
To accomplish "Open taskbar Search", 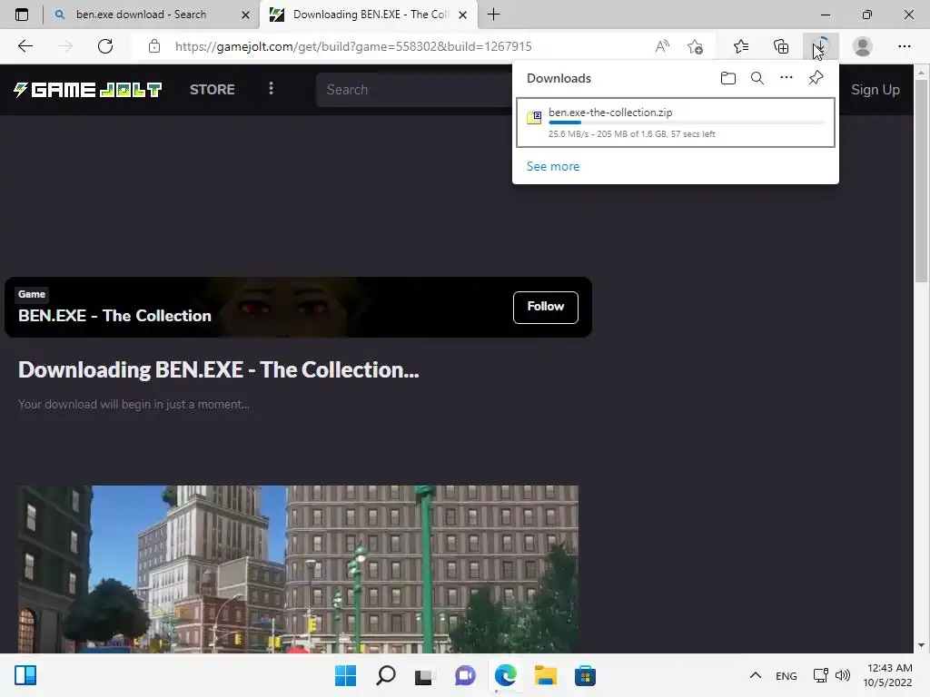I will click(385, 675).
